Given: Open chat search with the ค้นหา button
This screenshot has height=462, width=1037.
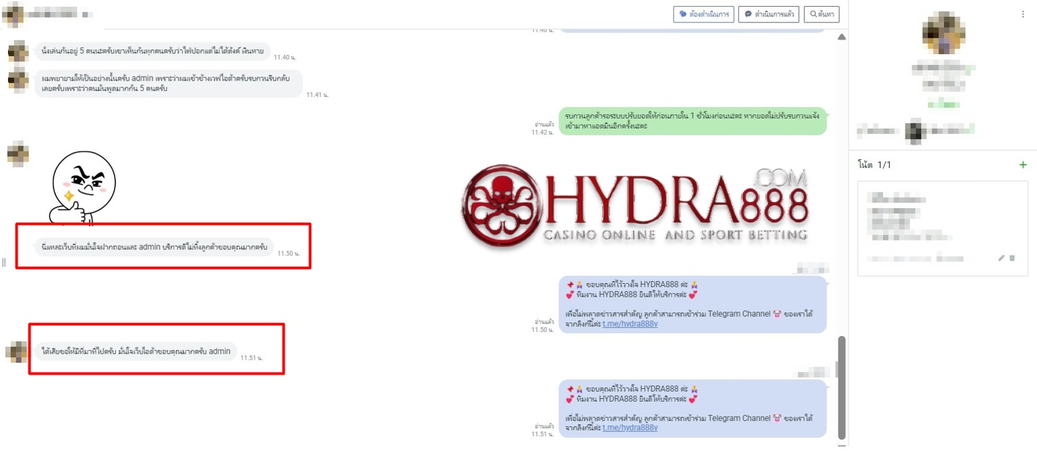Looking at the screenshot, I should click(x=821, y=14).
